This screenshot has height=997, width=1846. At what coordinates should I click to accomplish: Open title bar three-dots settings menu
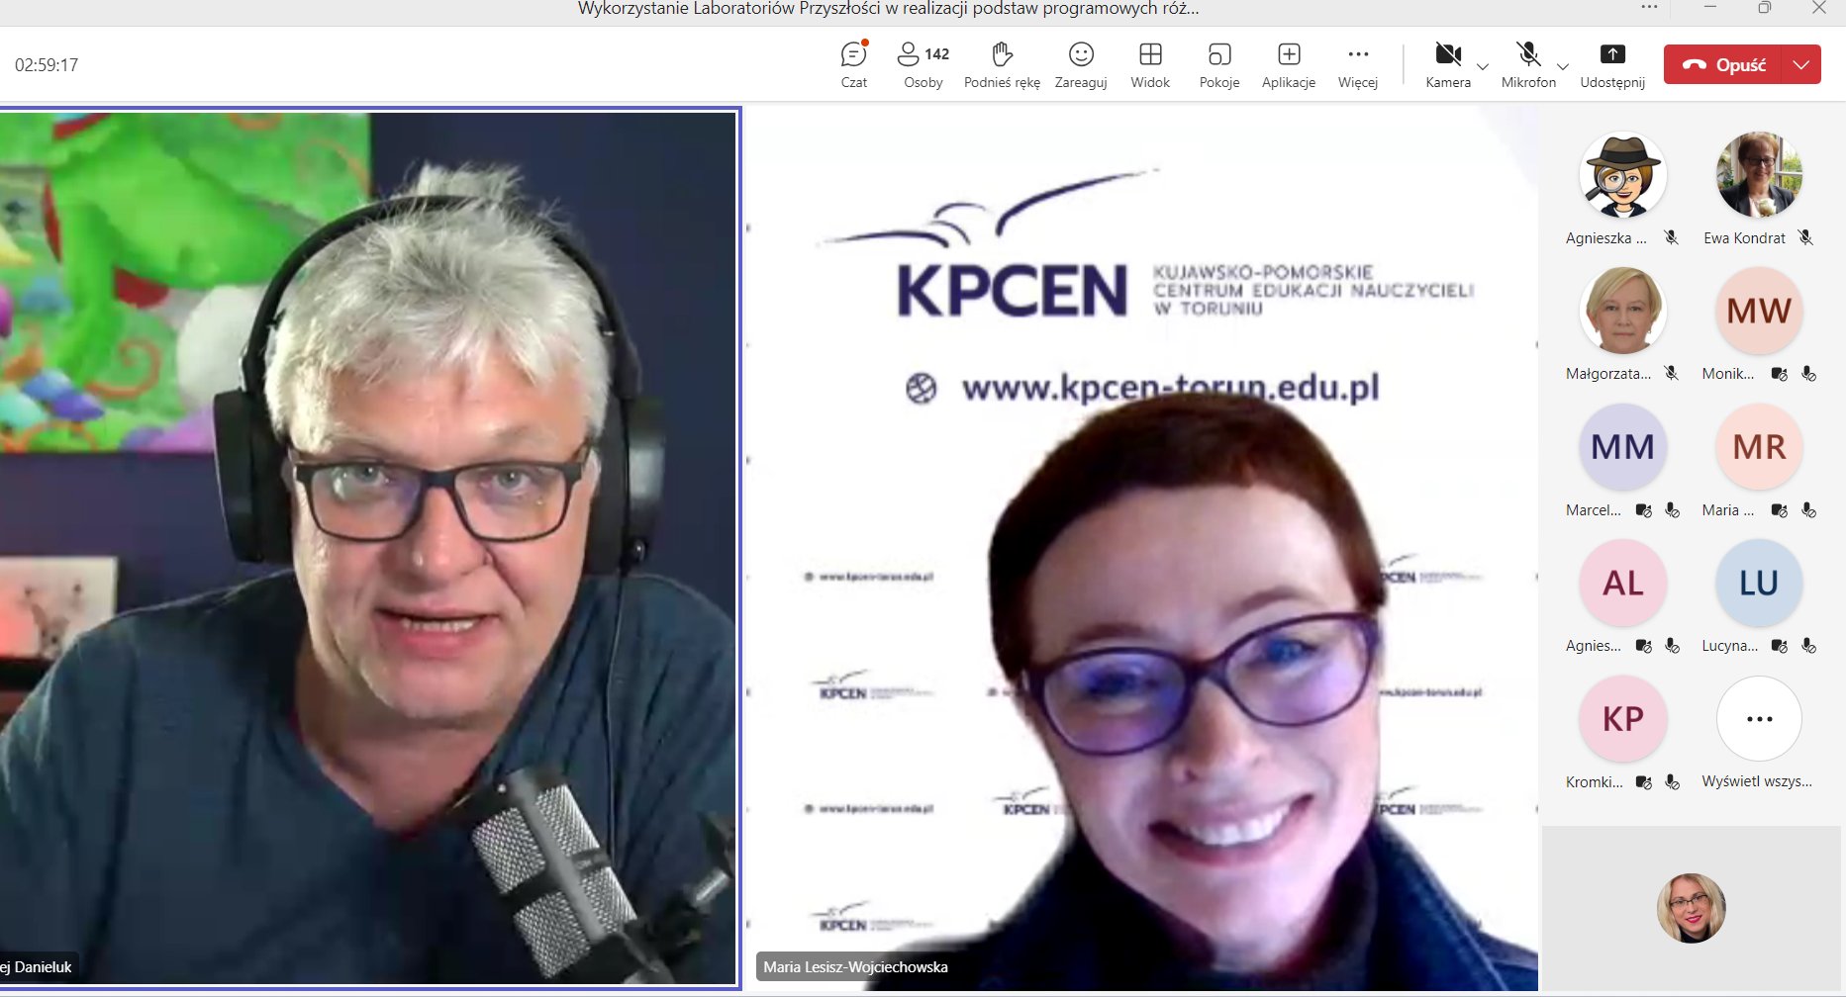[1649, 8]
